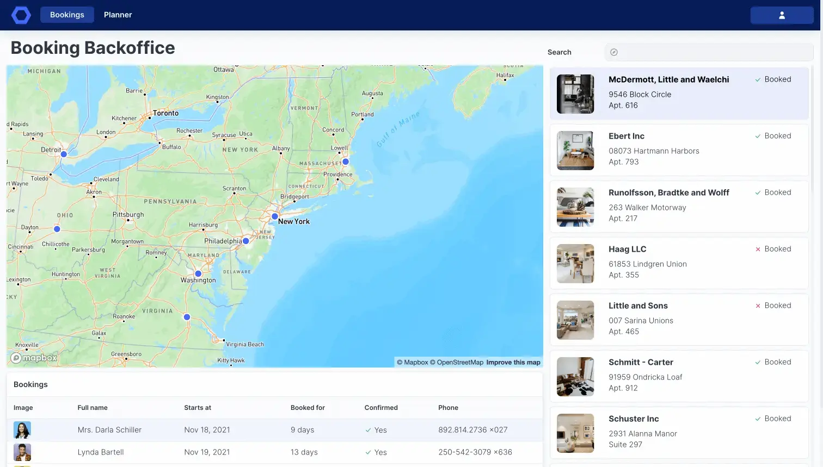This screenshot has height=467, width=823.
Task: Click phone number 250-542-3079 x636
Action: 475,452
